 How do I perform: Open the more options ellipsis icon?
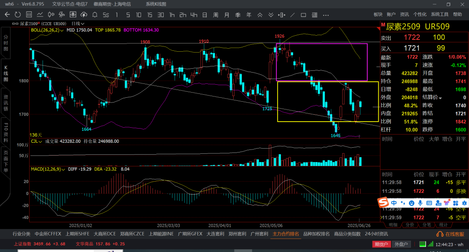(326, 15)
